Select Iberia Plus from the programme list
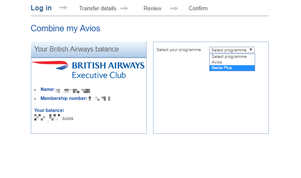The image size is (301, 178). [232, 68]
